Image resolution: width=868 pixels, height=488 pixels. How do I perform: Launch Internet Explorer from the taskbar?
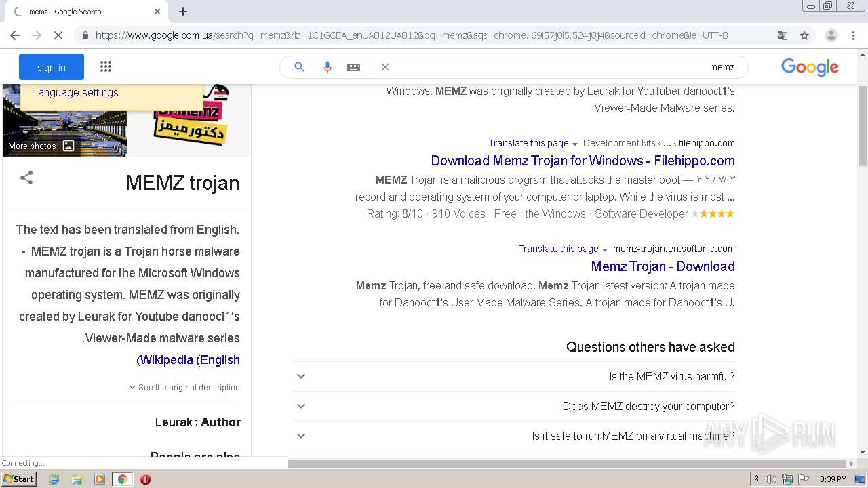click(x=54, y=479)
